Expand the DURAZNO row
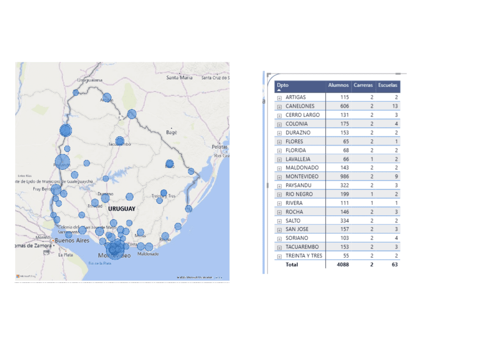This screenshot has height=344, width=487. (x=279, y=133)
